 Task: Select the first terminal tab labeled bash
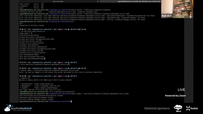[59, 1]
